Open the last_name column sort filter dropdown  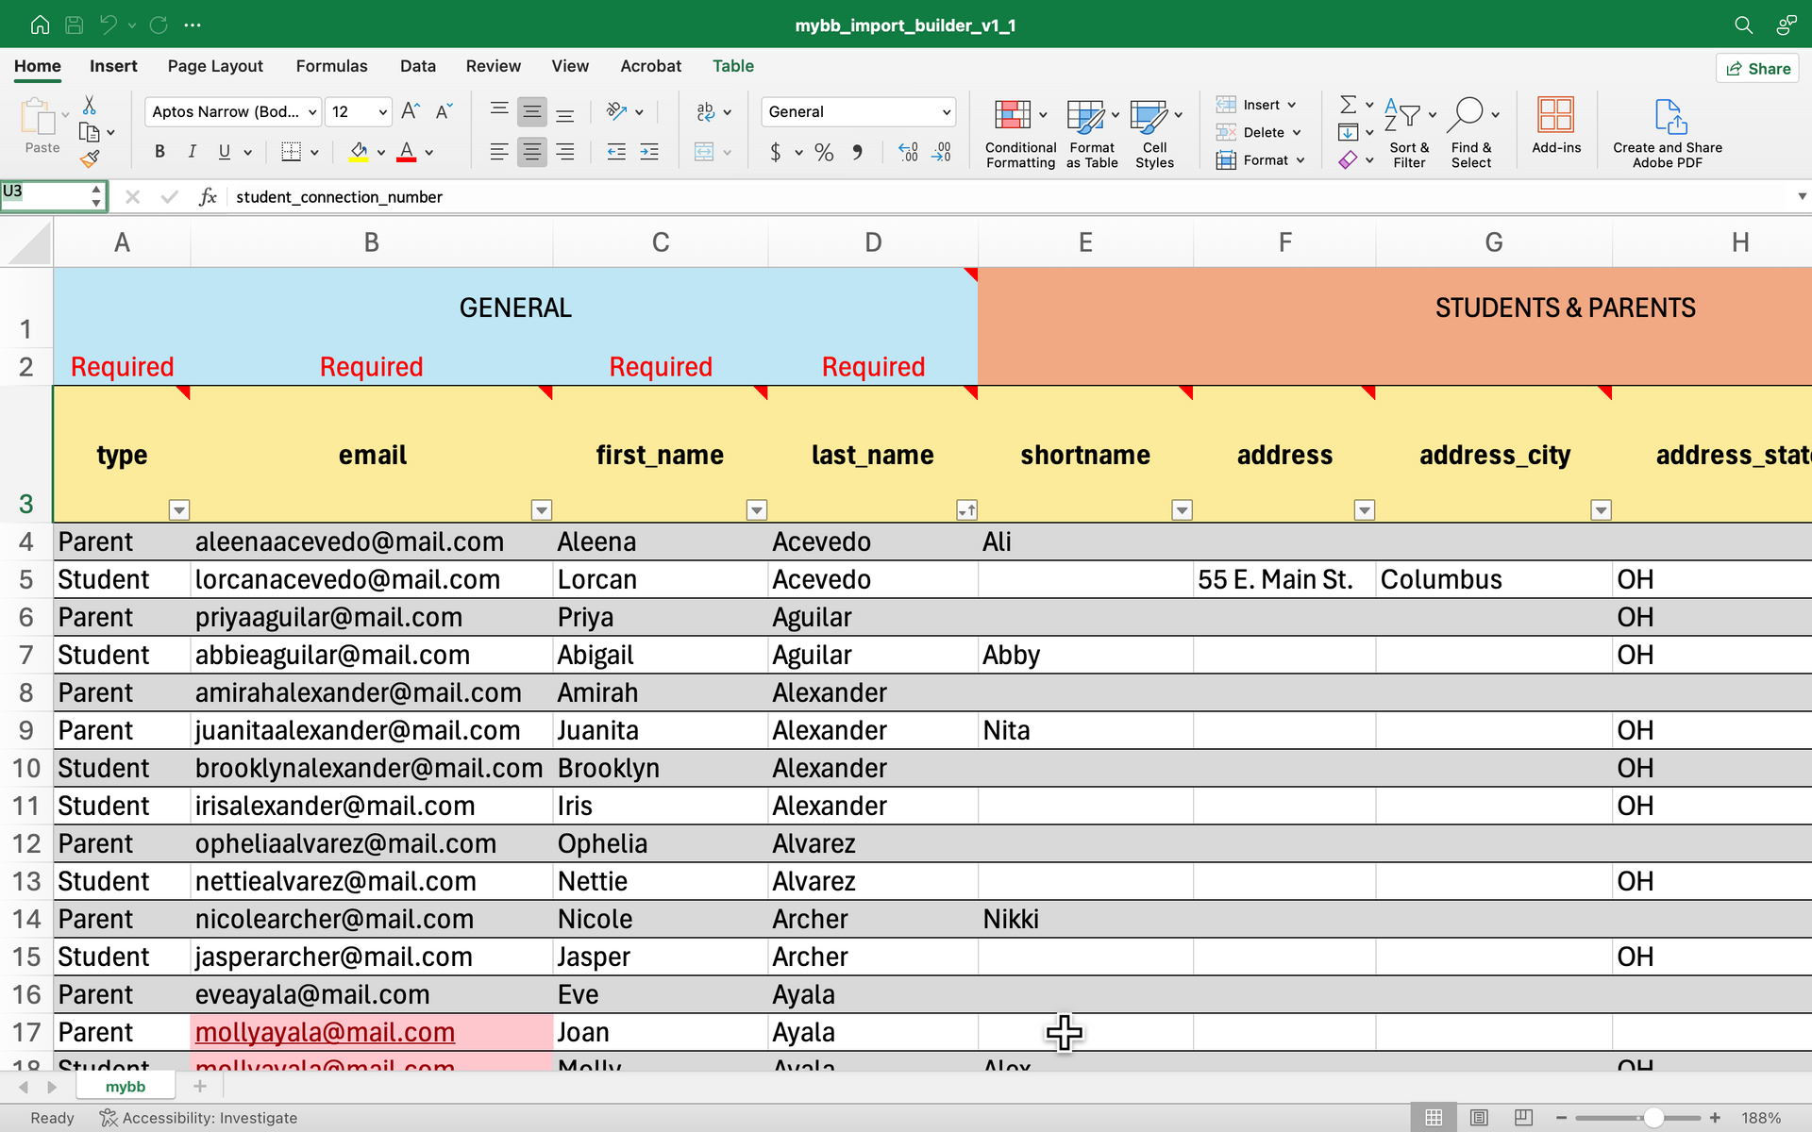pyautogui.click(x=966, y=510)
